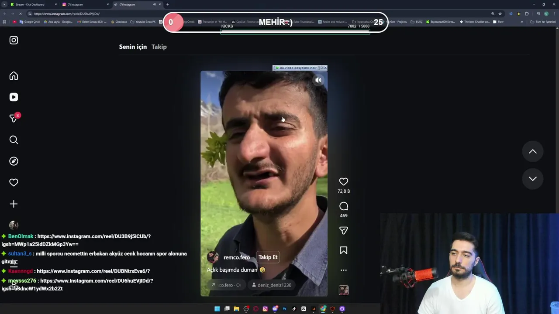Bookmark this page with star icon

500,14
